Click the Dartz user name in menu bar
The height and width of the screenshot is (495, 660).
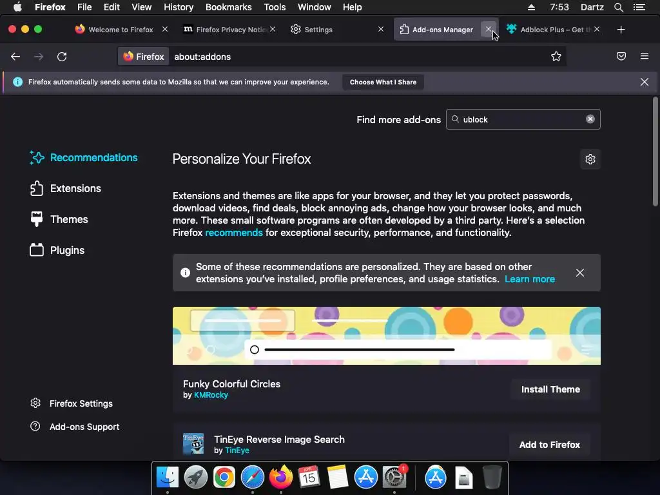coord(592,7)
